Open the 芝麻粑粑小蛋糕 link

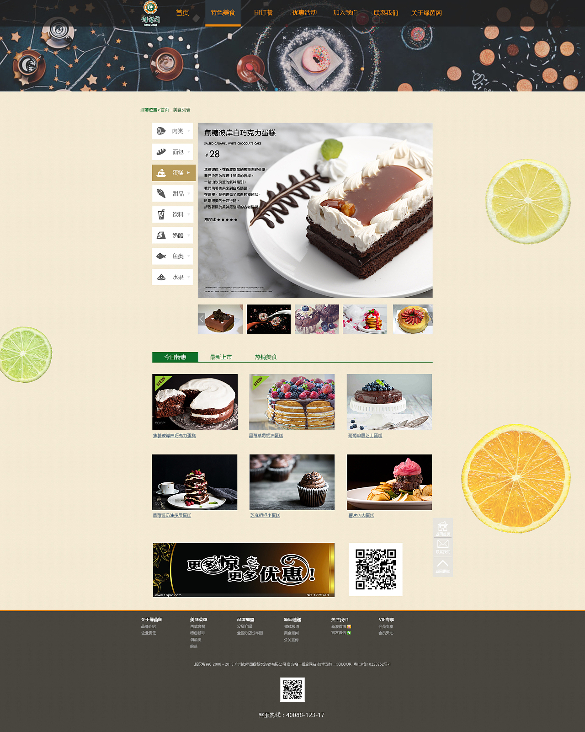[x=265, y=515]
